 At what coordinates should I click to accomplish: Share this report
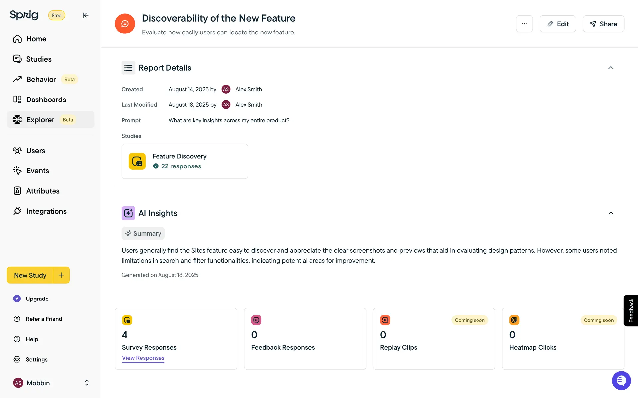[603, 24]
